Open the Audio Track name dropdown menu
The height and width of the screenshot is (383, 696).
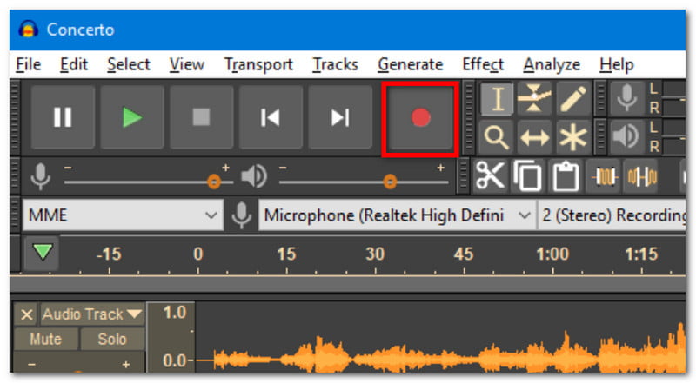point(92,314)
